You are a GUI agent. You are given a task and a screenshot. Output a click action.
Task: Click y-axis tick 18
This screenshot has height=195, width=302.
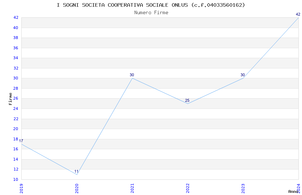click(x=16, y=139)
